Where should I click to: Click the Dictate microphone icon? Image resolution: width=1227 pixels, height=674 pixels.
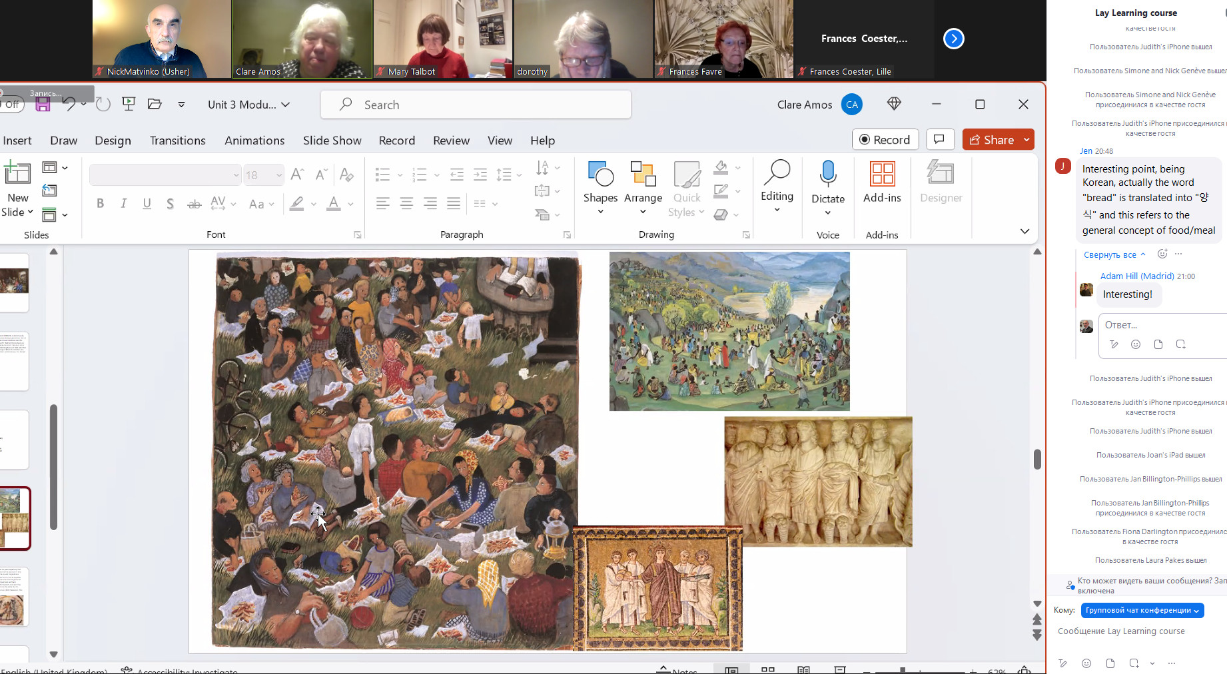tap(828, 173)
